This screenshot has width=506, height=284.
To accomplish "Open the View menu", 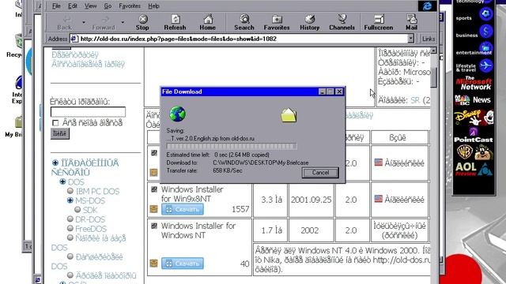I will 90,6.
